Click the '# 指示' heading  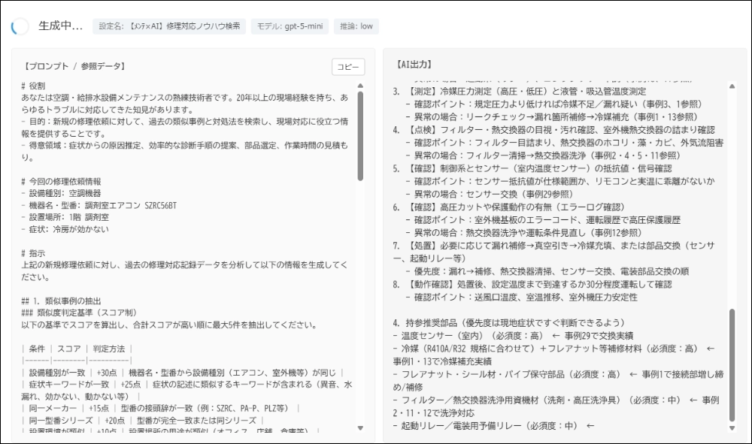[33, 253]
